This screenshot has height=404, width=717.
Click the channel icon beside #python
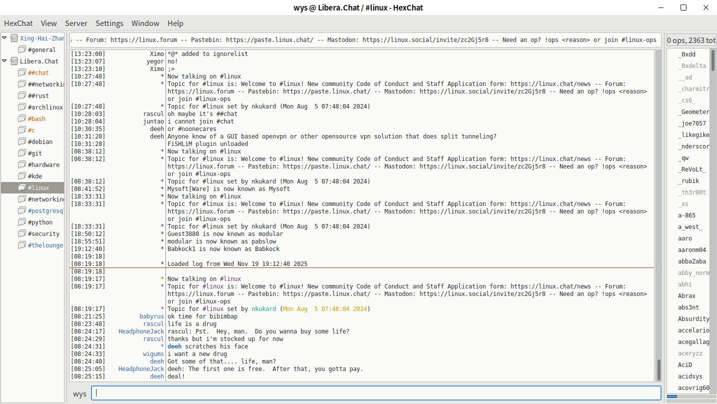21,222
